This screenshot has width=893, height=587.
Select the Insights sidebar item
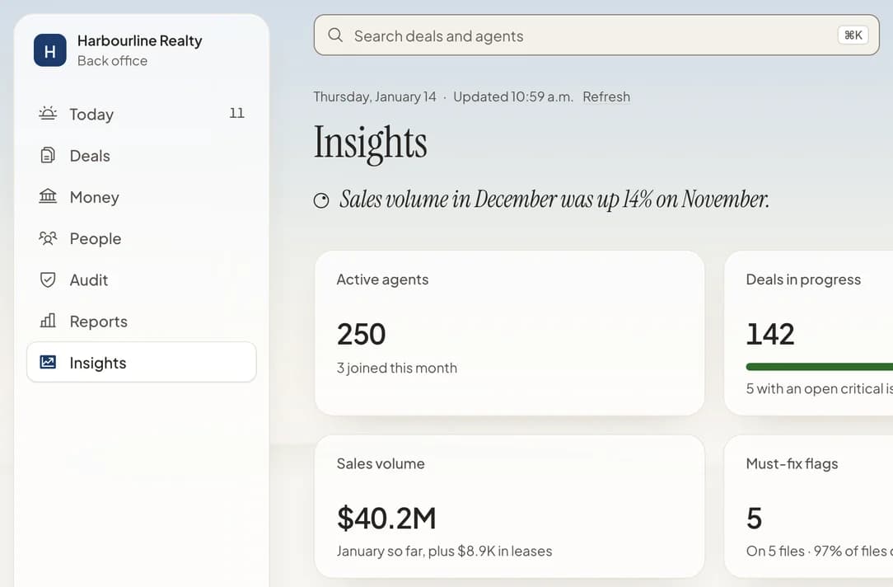142,363
